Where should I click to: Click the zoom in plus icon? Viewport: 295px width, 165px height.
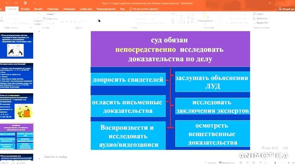coord(289,163)
